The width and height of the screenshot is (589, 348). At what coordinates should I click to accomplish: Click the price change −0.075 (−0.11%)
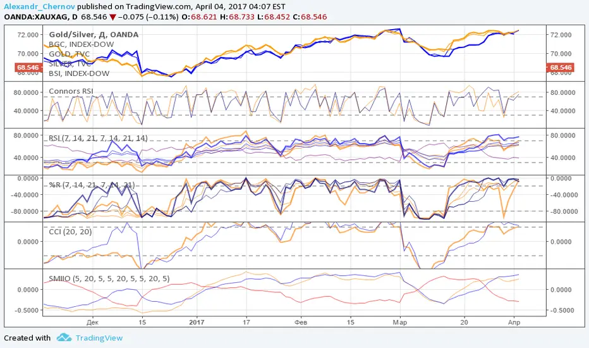pos(148,17)
